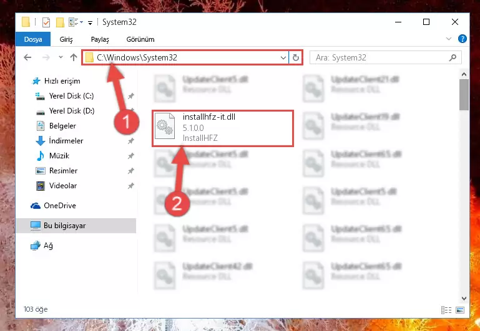Click the vertical scrollbar thumb
This screenshot has height=331, width=480.
click(464, 95)
